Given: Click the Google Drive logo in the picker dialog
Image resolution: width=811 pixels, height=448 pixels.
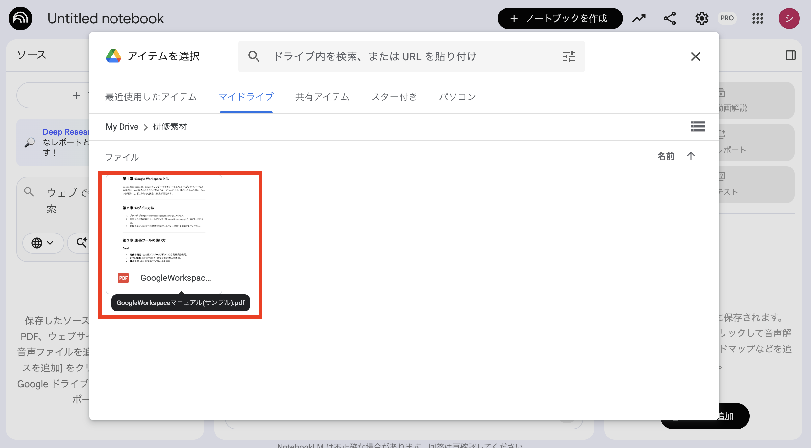Looking at the screenshot, I should pyautogui.click(x=113, y=56).
